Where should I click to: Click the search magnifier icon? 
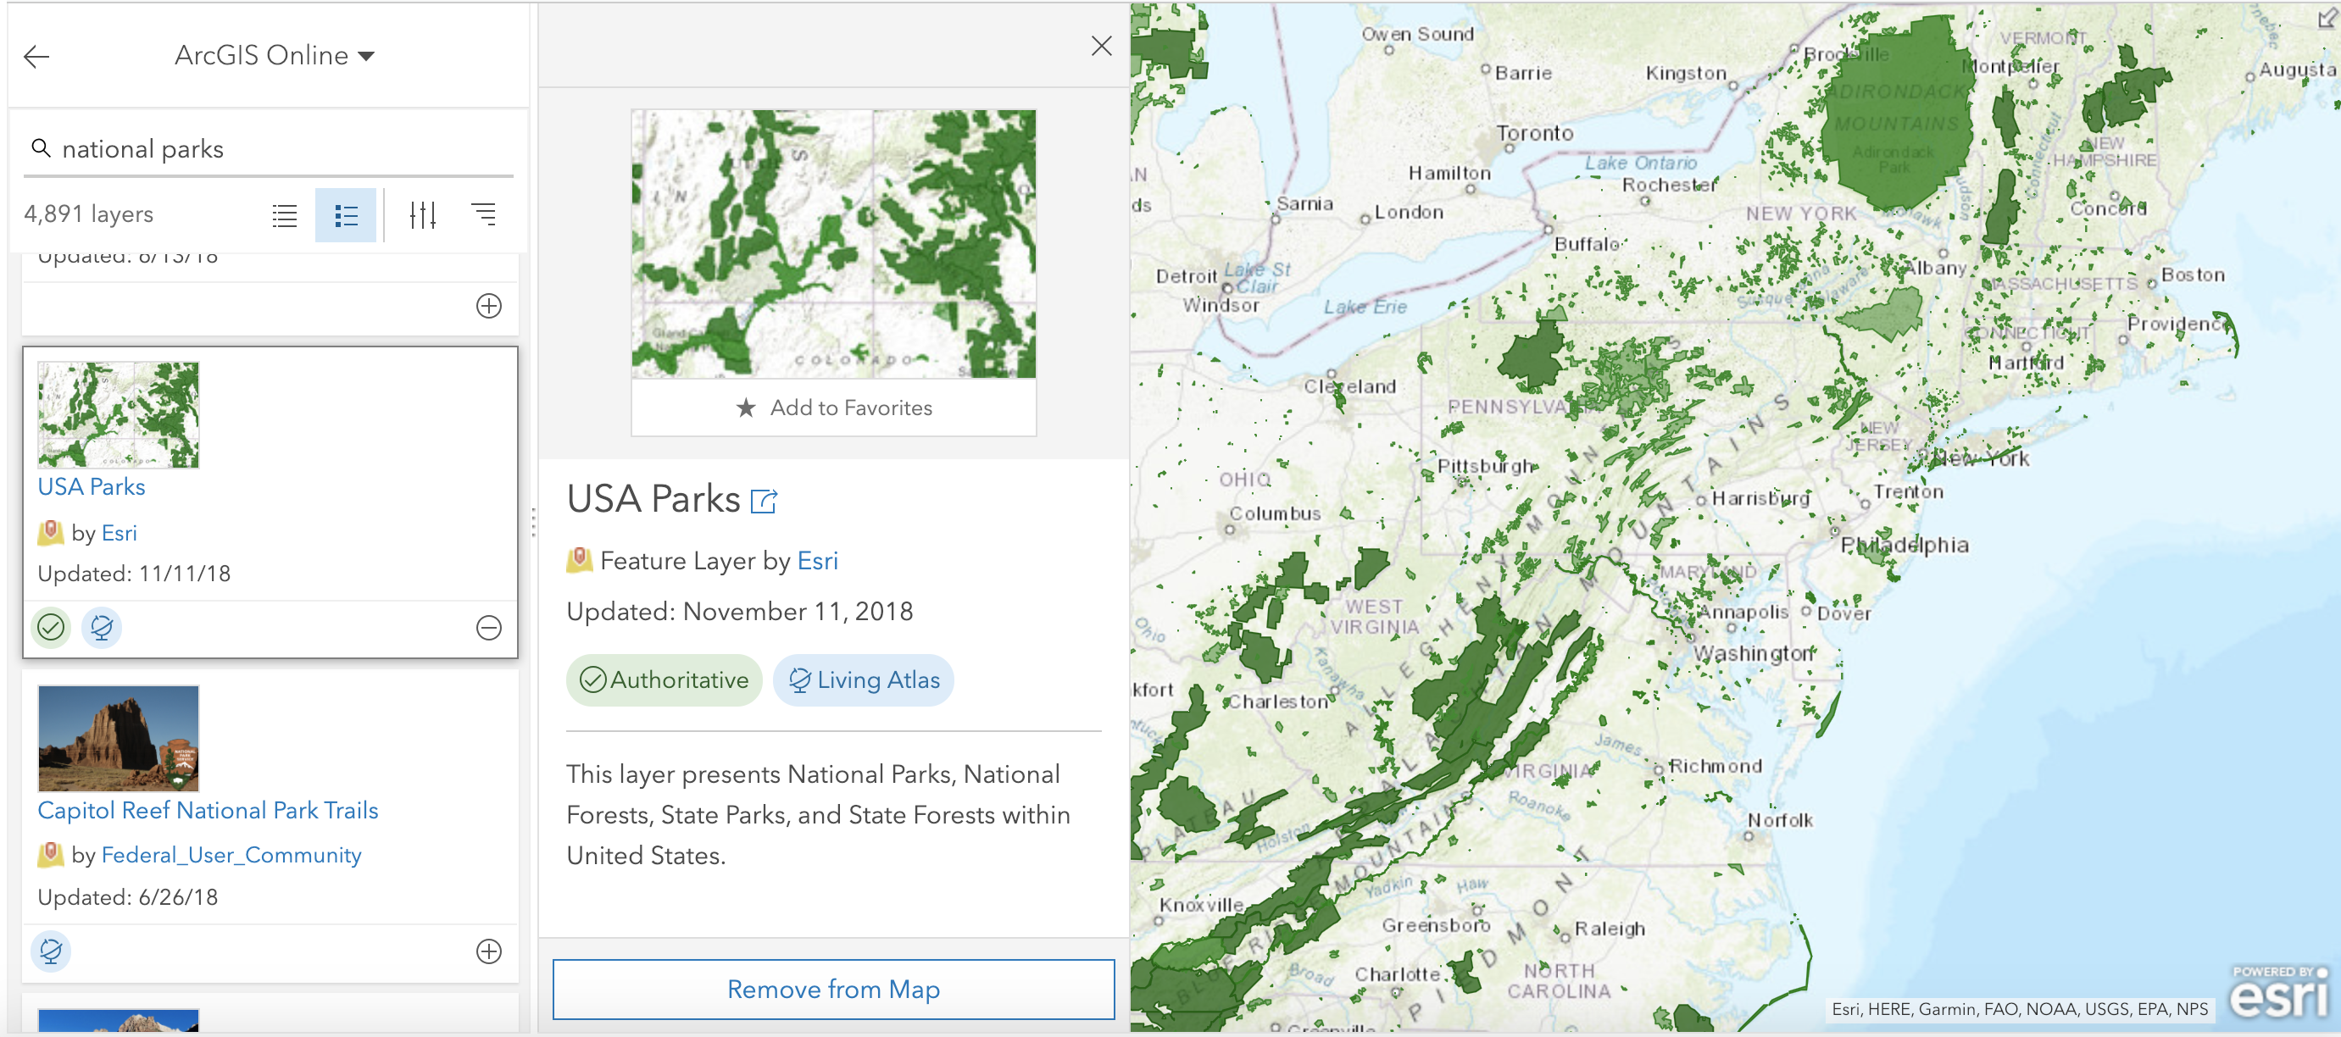pos(40,148)
